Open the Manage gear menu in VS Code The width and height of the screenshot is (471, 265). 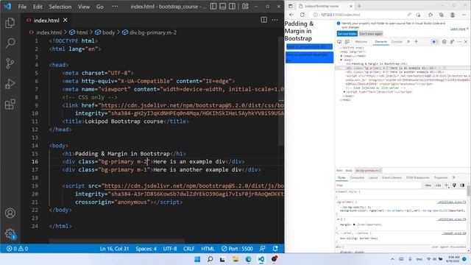tap(10, 233)
